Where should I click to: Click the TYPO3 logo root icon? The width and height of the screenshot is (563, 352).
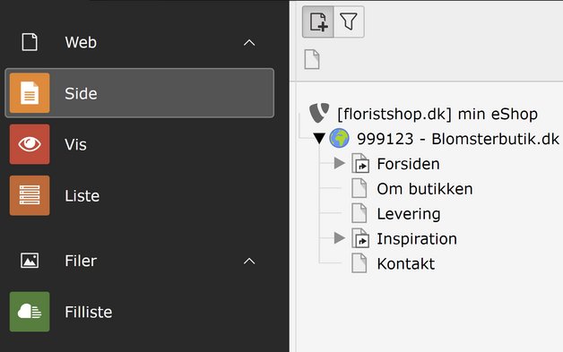pos(319,113)
